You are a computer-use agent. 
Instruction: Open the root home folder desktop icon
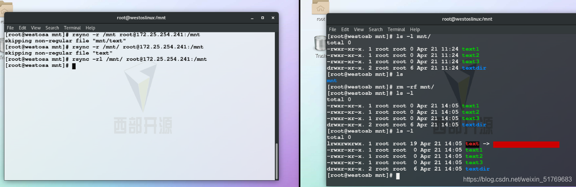(x=320, y=11)
